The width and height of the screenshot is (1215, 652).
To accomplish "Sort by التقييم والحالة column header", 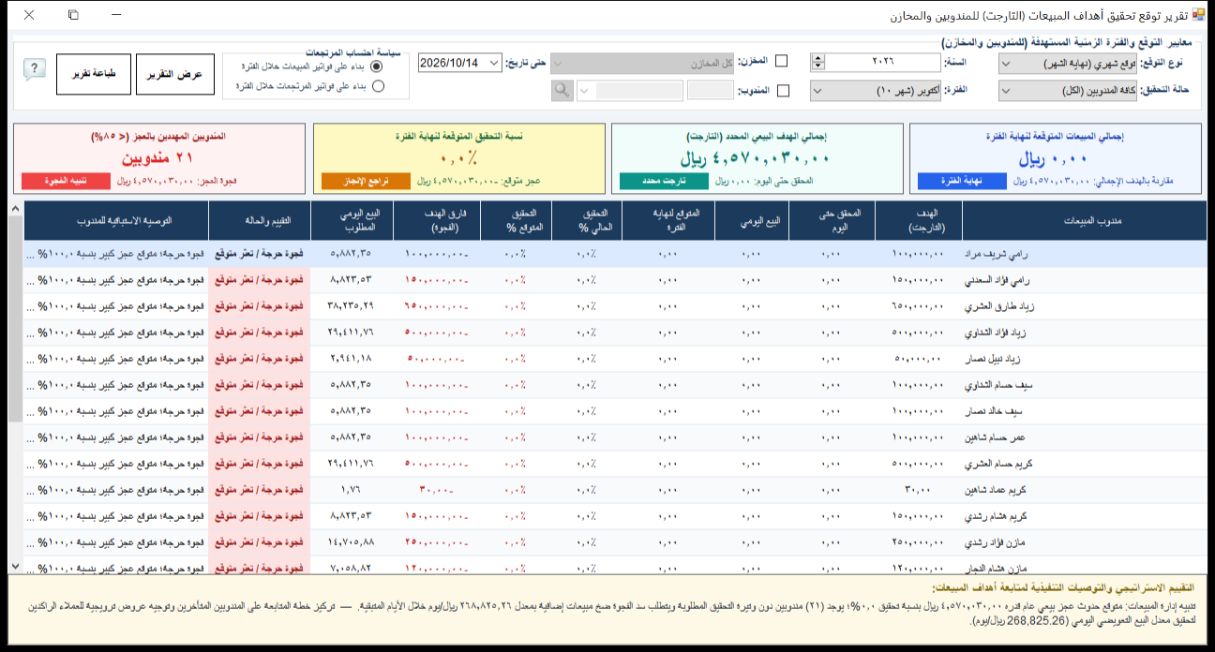I will (260, 221).
